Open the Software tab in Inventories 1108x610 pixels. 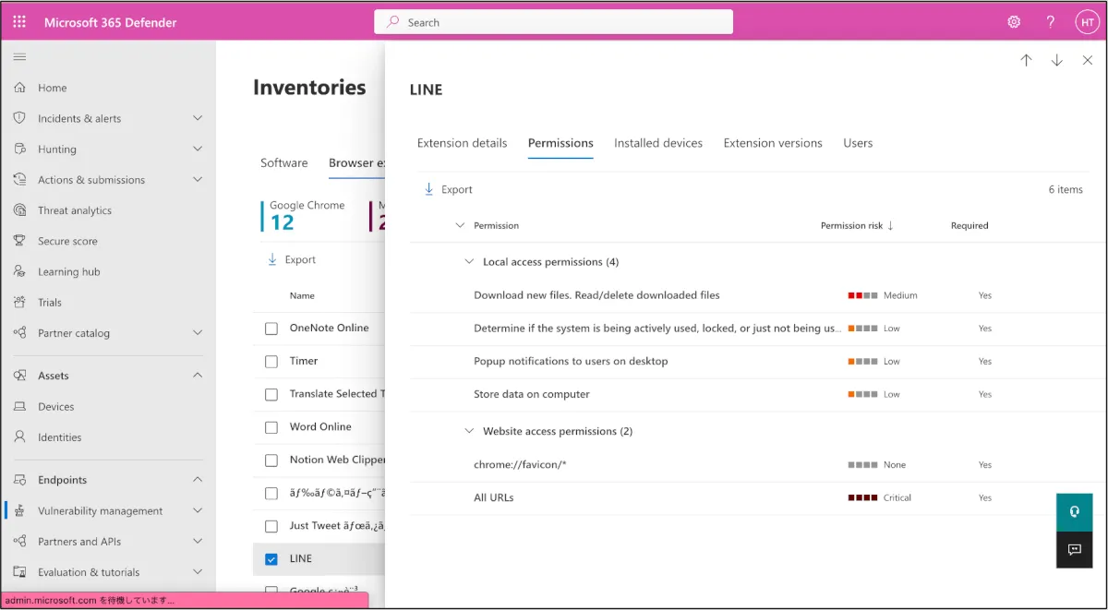coord(284,162)
